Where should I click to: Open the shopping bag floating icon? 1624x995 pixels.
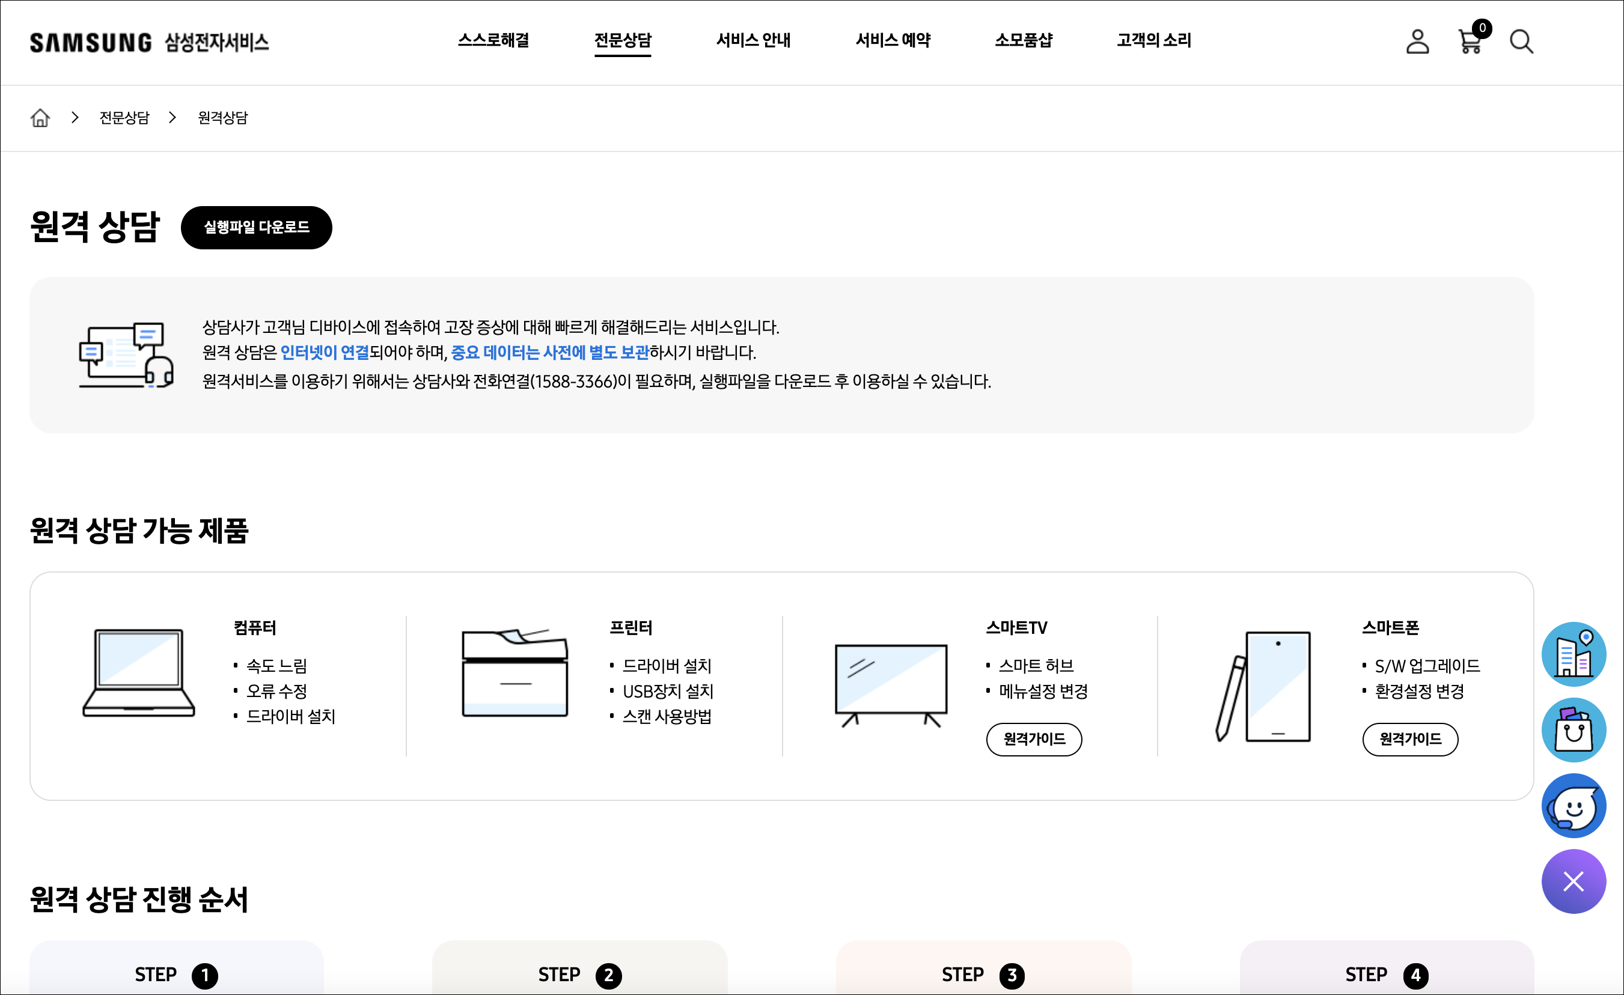point(1574,730)
